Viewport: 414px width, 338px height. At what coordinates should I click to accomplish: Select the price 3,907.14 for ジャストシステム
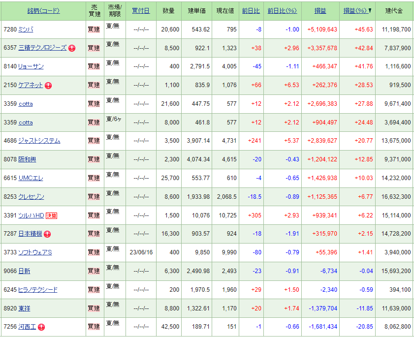pos(198,141)
